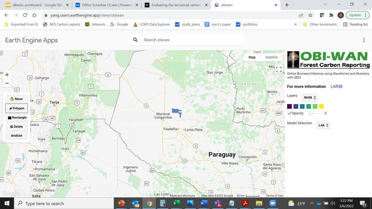Image resolution: width=372 pixels, height=209 pixels.
Task: Open PowerPoint from taskbar
Action: tap(122, 203)
